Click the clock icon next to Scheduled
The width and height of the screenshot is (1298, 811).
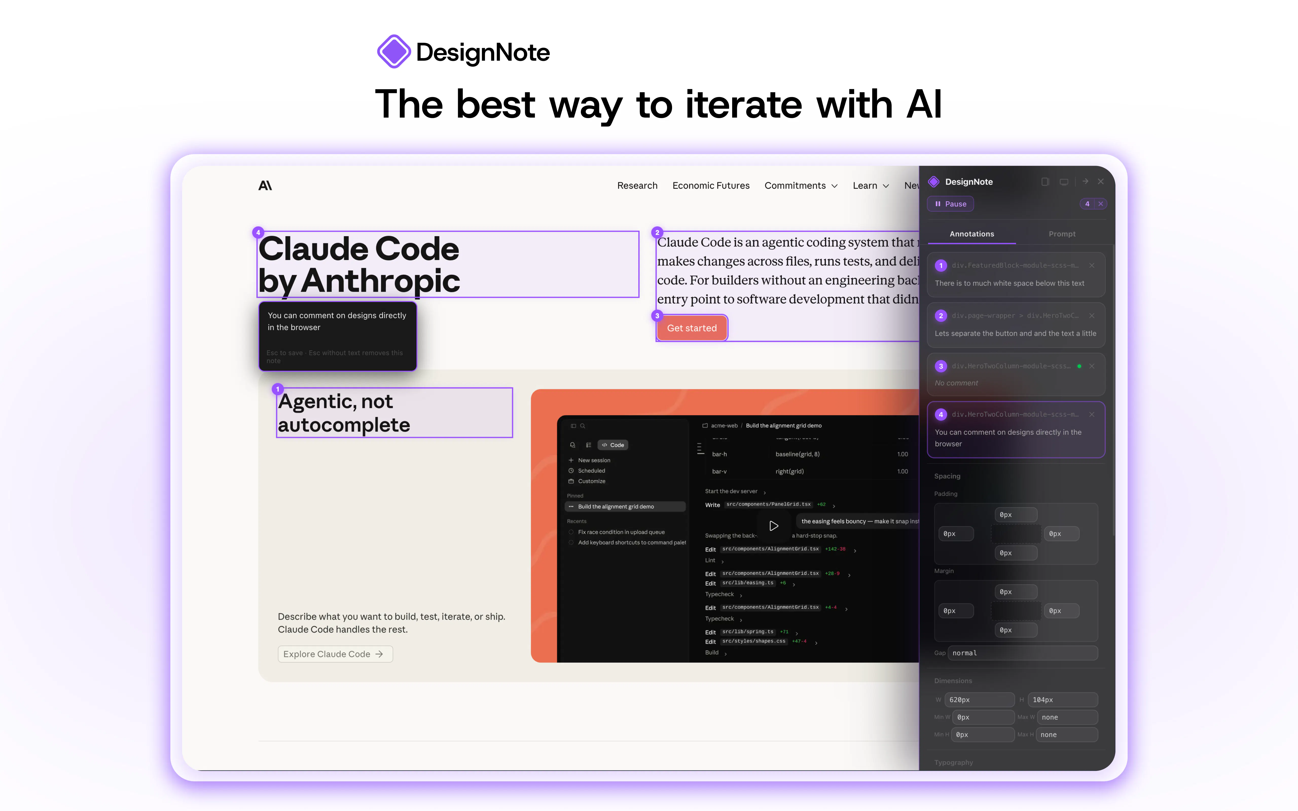(x=571, y=471)
